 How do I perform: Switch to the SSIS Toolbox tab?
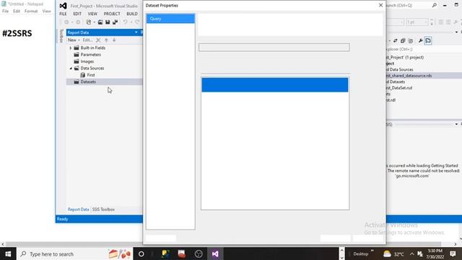103,209
